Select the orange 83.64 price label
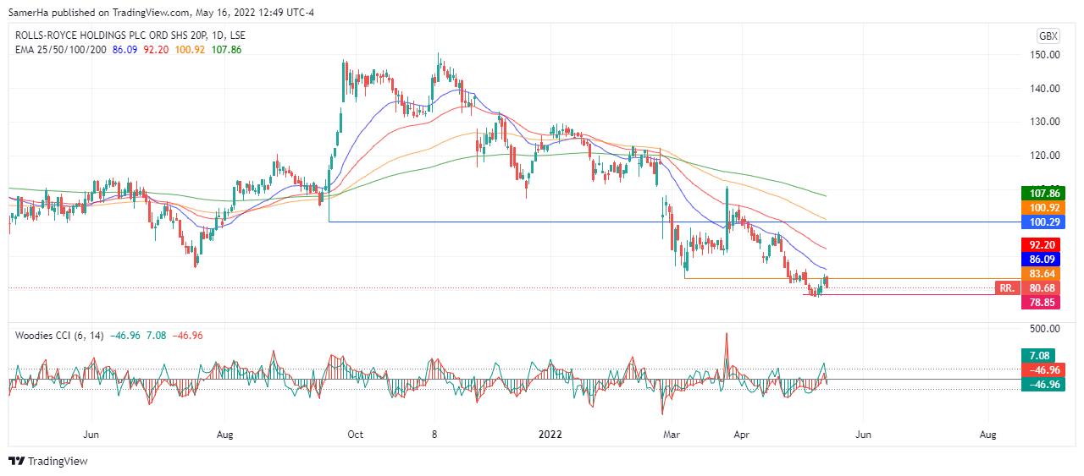Viewport: 1084px width, 476px height. tap(1041, 274)
